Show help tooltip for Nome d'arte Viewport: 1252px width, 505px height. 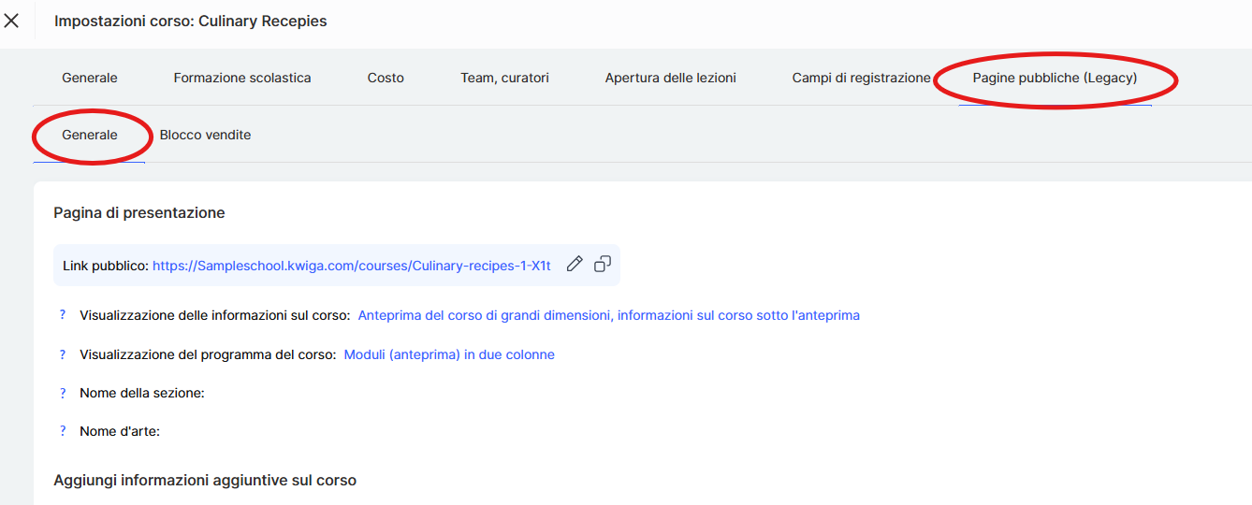pyautogui.click(x=63, y=431)
